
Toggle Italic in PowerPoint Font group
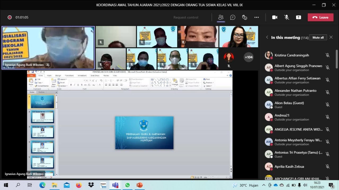[74, 85]
